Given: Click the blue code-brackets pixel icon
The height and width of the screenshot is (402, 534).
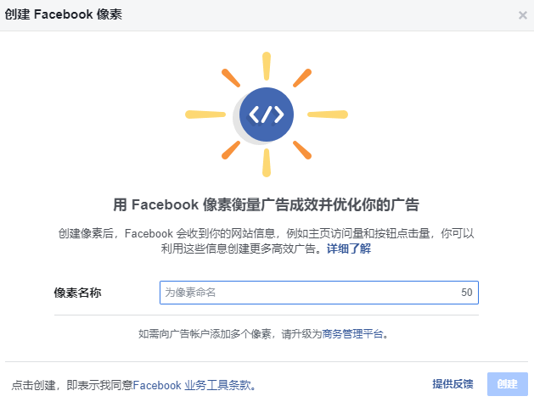Looking at the screenshot, I should (x=267, y=114).
